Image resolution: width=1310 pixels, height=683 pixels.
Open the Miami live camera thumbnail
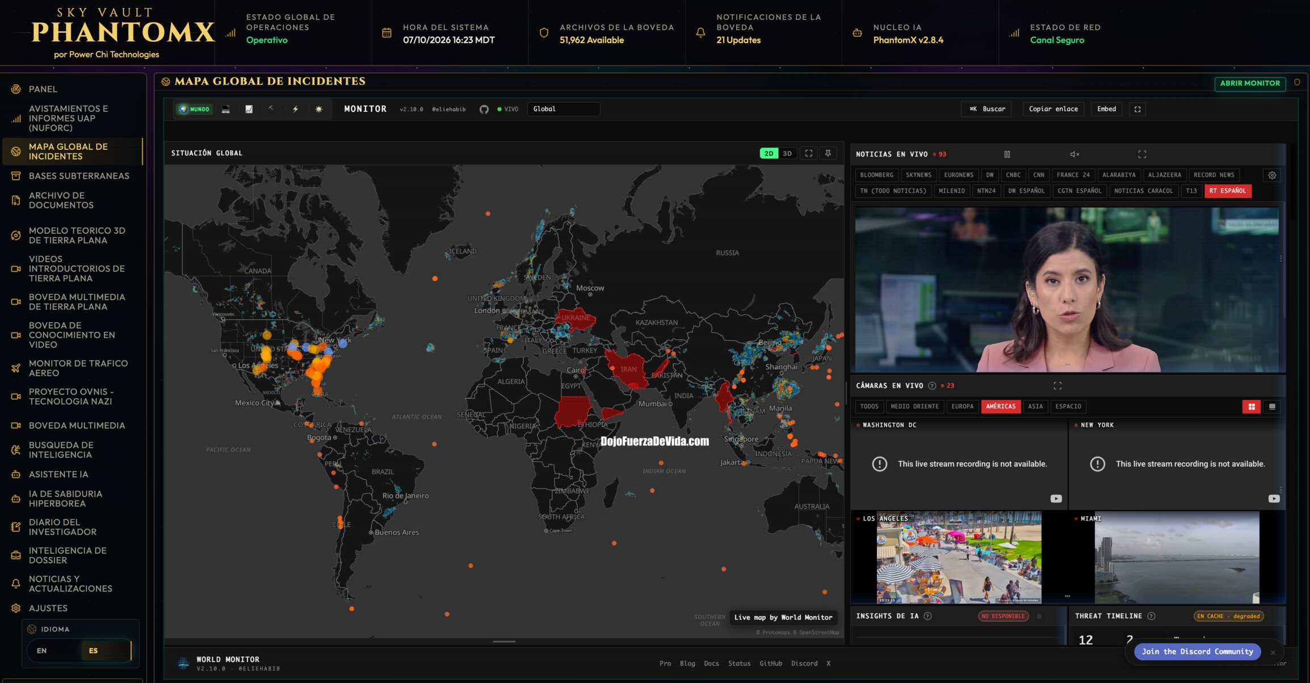pos(1177,557)
